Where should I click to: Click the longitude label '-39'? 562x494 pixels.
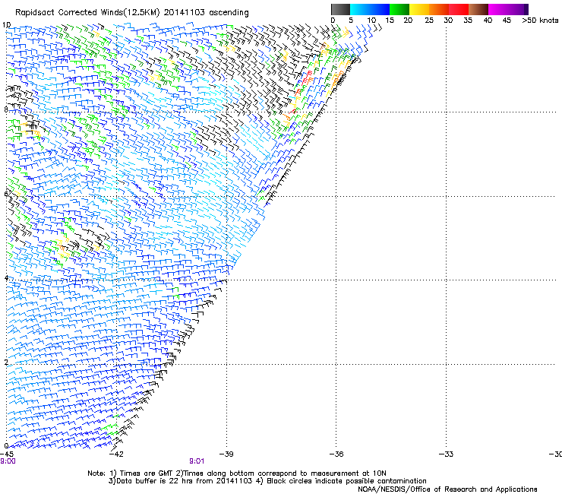click(226, 454)
